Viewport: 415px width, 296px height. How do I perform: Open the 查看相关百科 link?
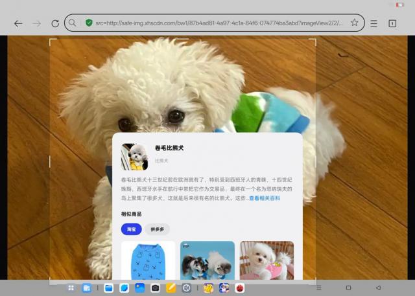[265, 198]
